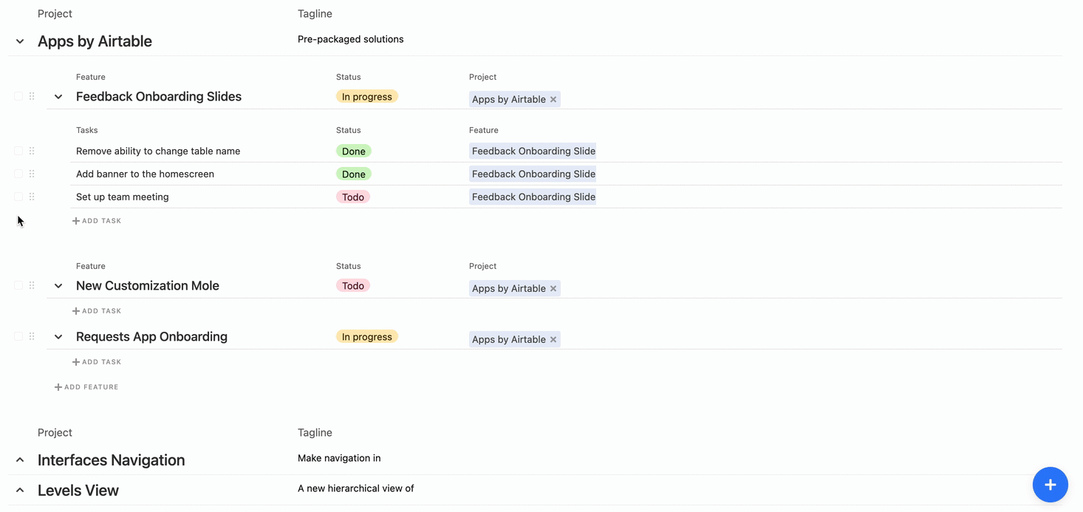Click the Add Feature button
1083x512 pixels.
86,387
